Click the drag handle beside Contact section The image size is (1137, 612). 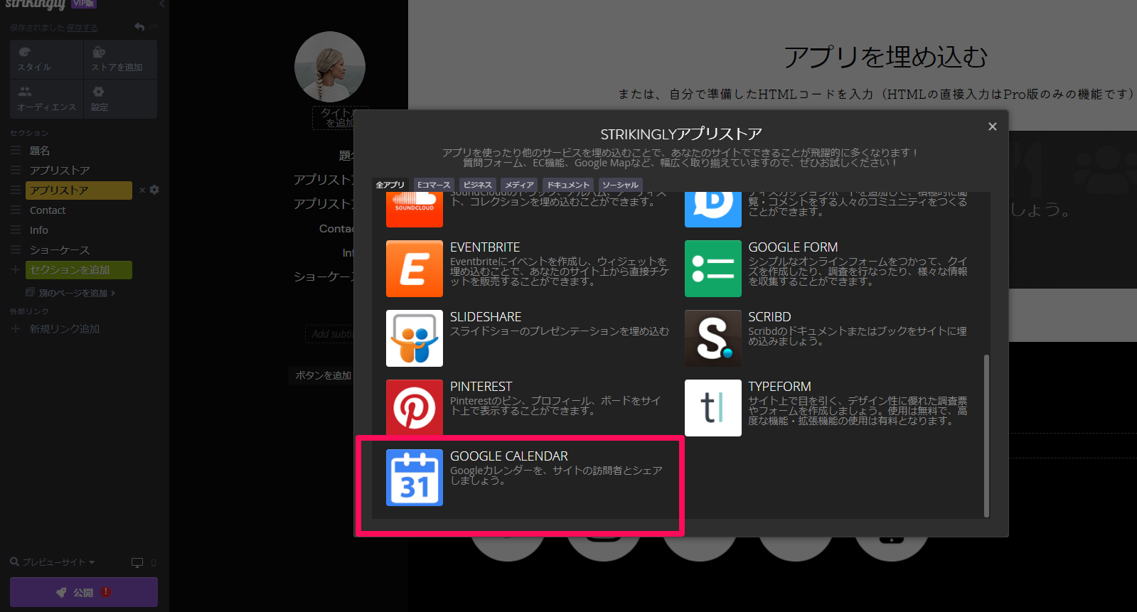click(16, 210)
